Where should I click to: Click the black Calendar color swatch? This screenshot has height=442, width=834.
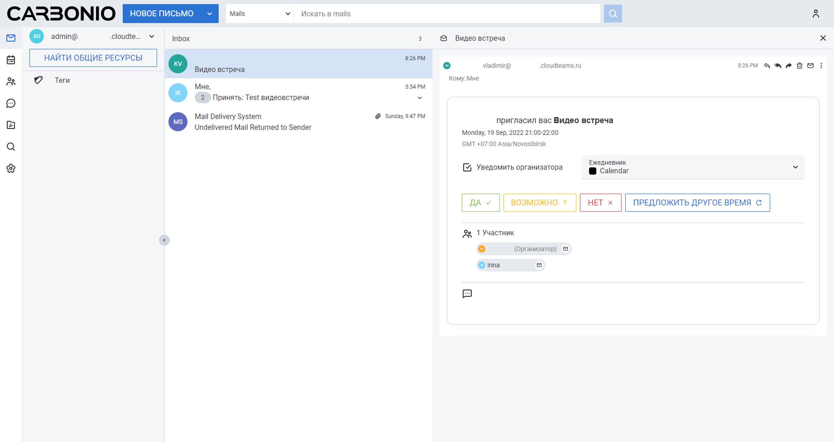click(592, 171)
